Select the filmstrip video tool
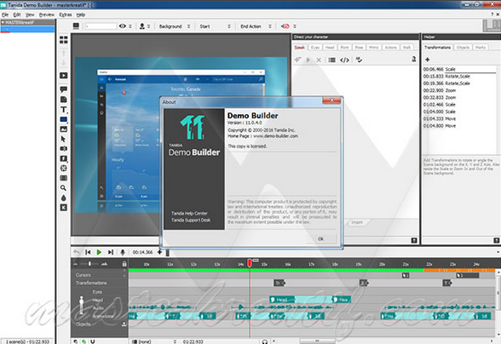 [64, 178]
